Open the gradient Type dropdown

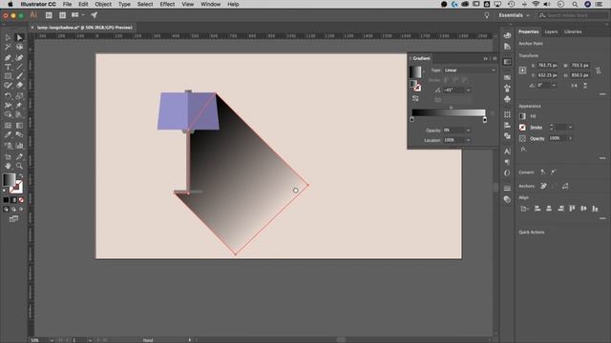tap(470, 71)
